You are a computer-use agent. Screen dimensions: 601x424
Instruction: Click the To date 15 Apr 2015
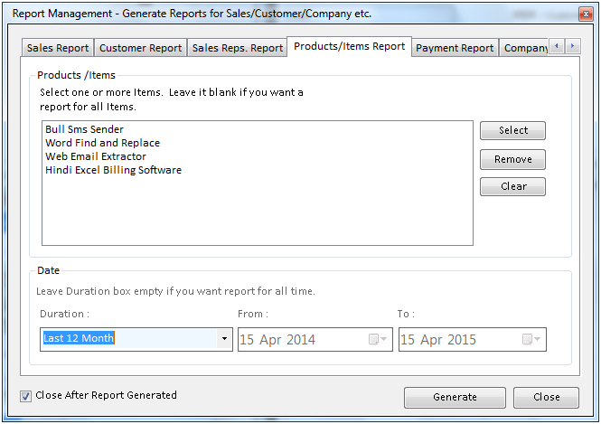[438, 340]
